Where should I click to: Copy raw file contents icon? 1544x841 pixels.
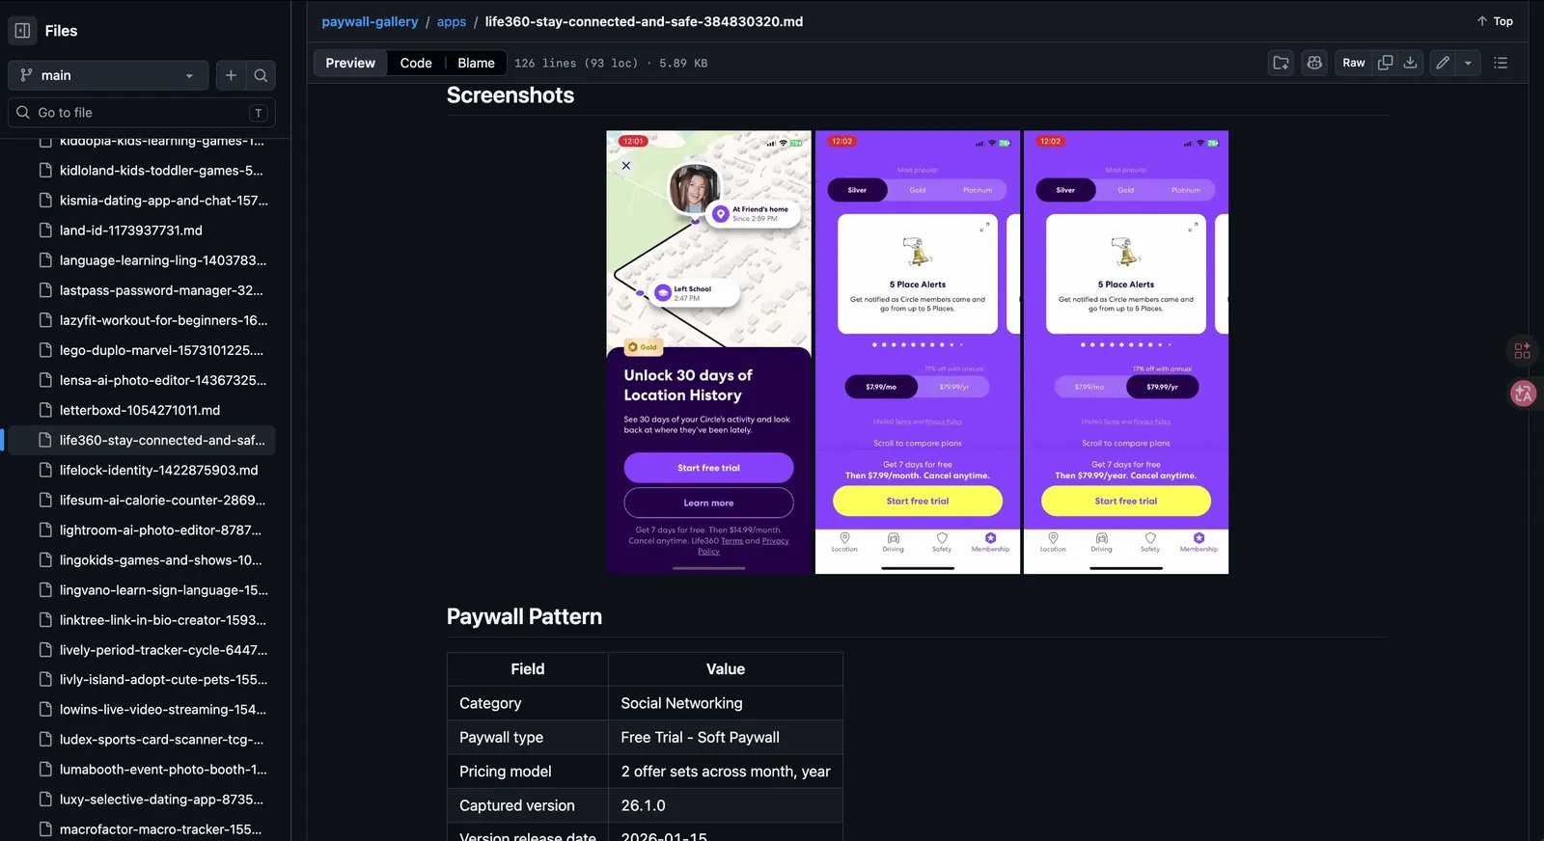click(1385, 63)
